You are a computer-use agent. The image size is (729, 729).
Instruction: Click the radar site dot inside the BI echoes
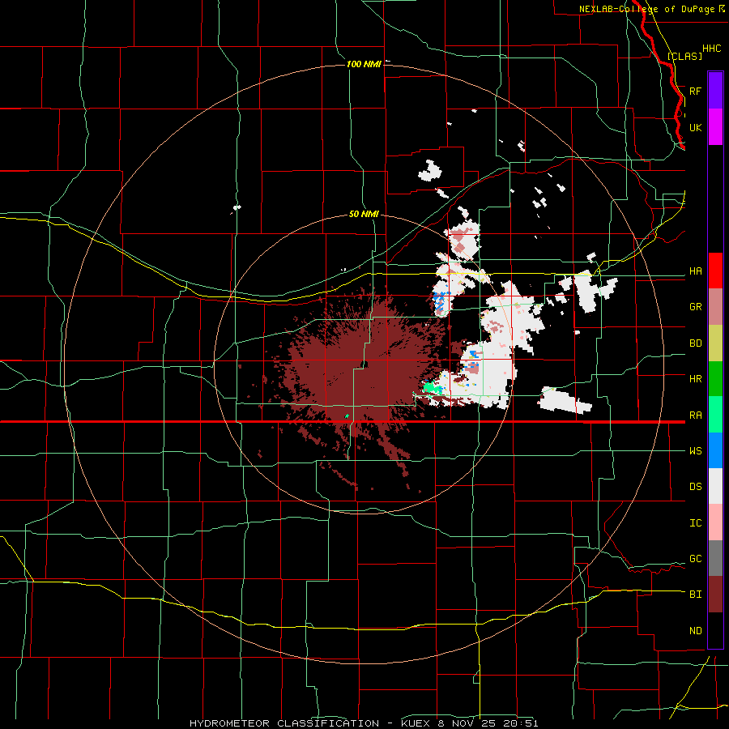(365, 364)
